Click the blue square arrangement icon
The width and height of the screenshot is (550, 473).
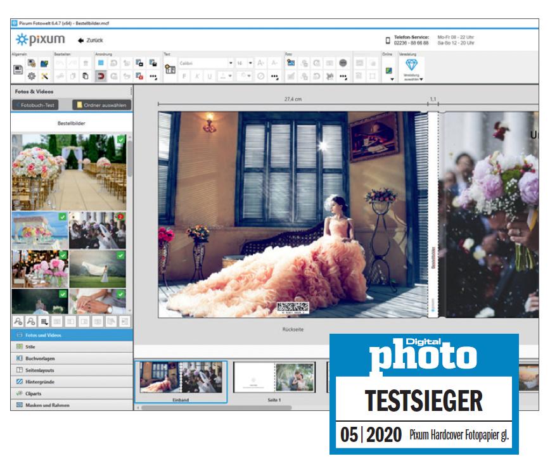tap(101, 63)
